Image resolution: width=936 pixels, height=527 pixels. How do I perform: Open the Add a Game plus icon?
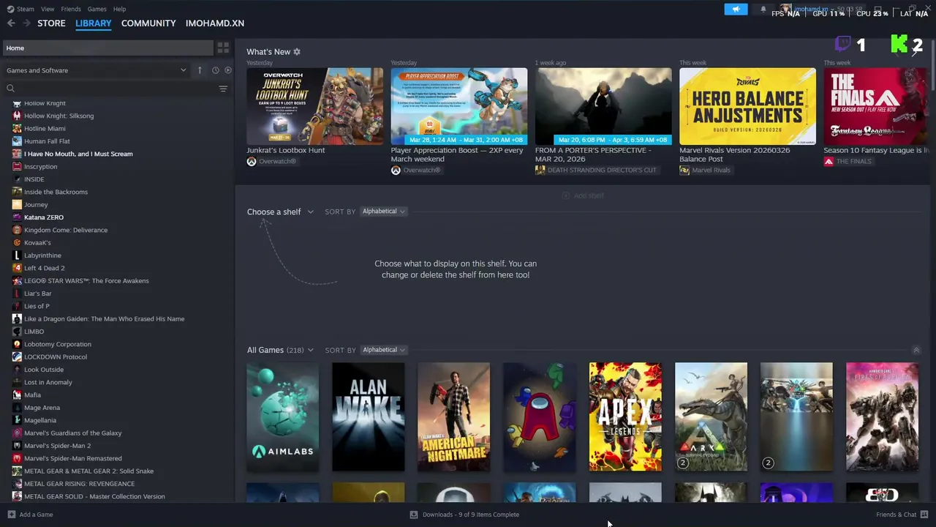click(x=11, y=515)
